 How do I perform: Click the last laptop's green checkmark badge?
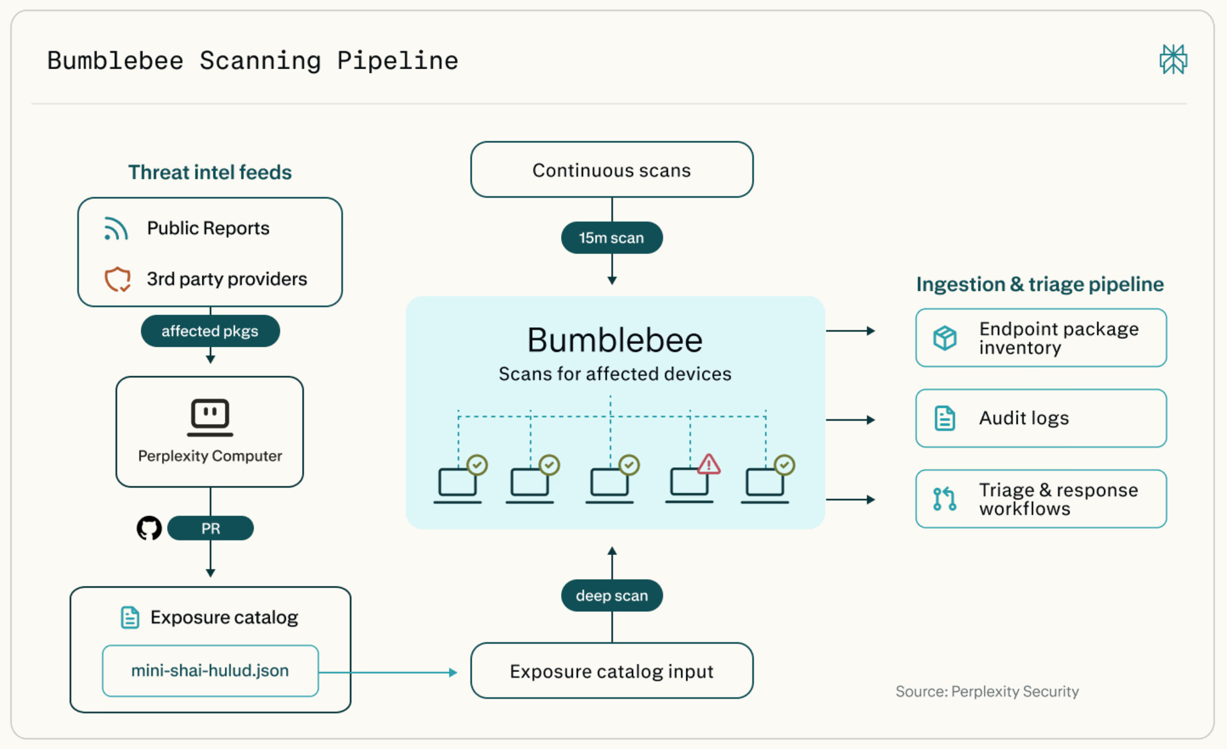pos(785,465)
